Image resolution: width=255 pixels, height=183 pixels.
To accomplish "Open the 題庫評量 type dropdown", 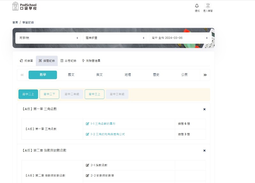I will [115, 38].
